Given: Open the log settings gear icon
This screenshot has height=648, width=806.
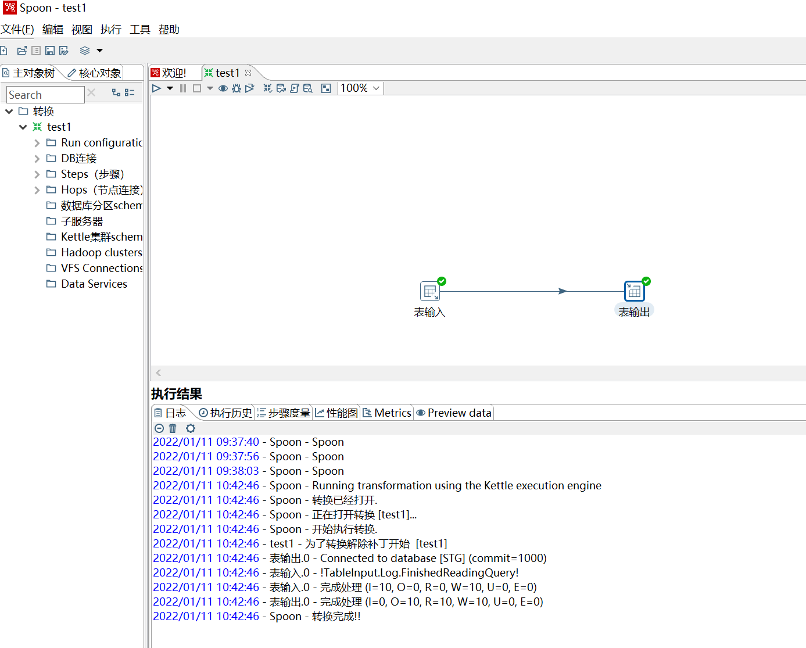Looking at the screenshot, I should point(190,428).
